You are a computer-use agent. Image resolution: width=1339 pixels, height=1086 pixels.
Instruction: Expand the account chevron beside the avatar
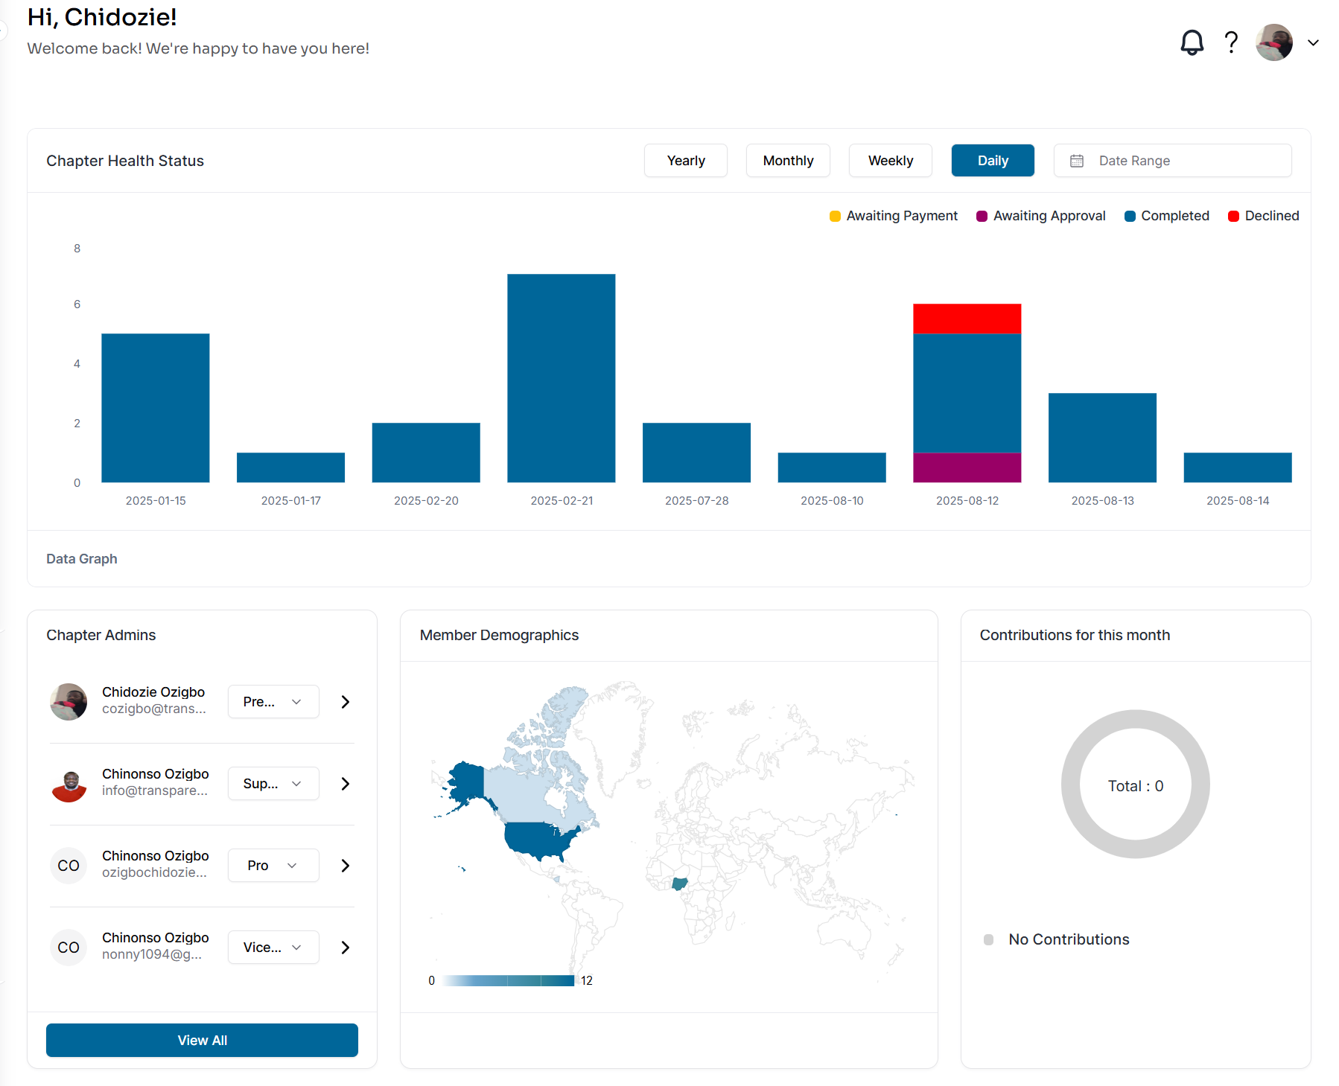(1312, 42)
